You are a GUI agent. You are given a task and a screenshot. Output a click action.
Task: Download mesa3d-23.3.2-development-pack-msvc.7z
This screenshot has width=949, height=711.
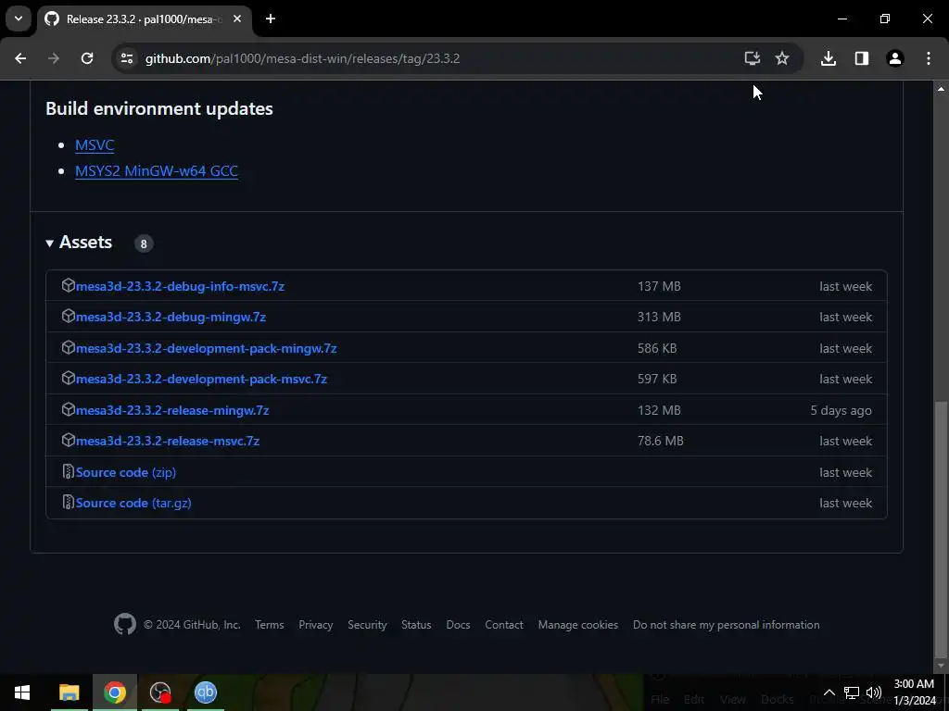201,379
